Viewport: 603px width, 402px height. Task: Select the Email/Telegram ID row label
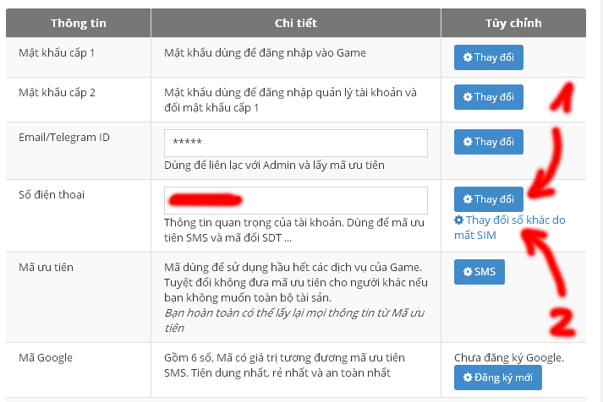coord(64,137)
